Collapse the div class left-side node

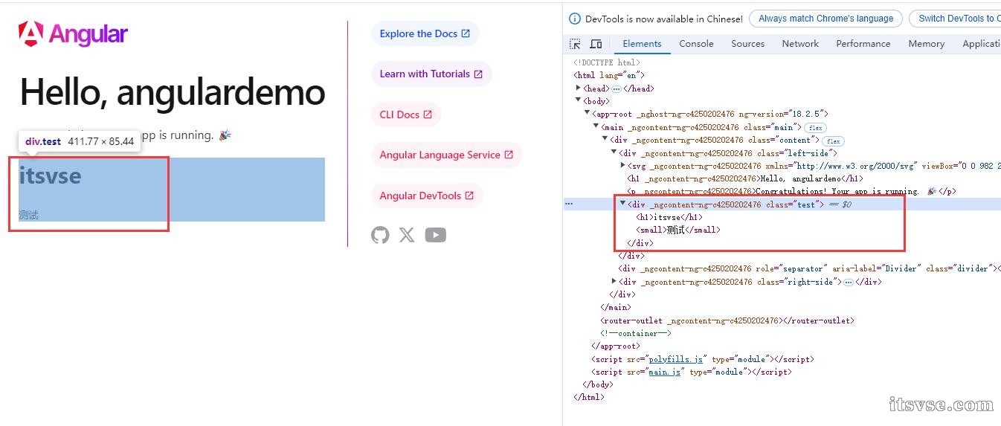click(614, 152)
